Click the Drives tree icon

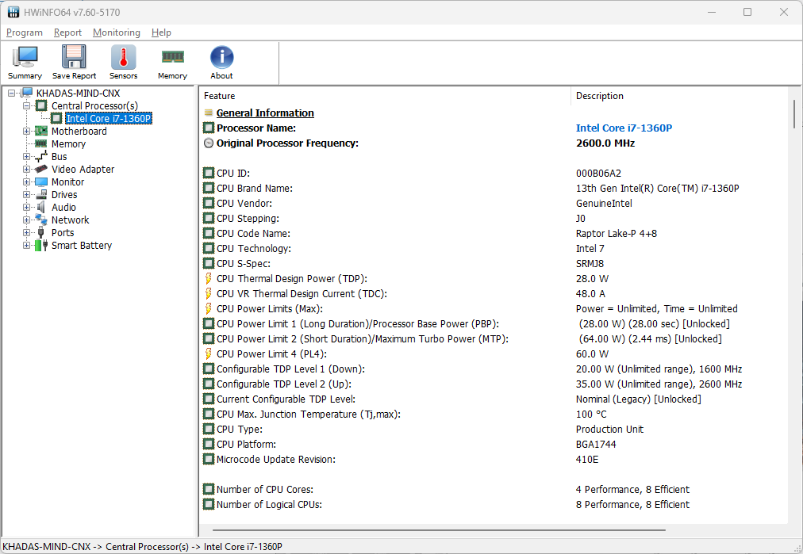pos(41,194)
